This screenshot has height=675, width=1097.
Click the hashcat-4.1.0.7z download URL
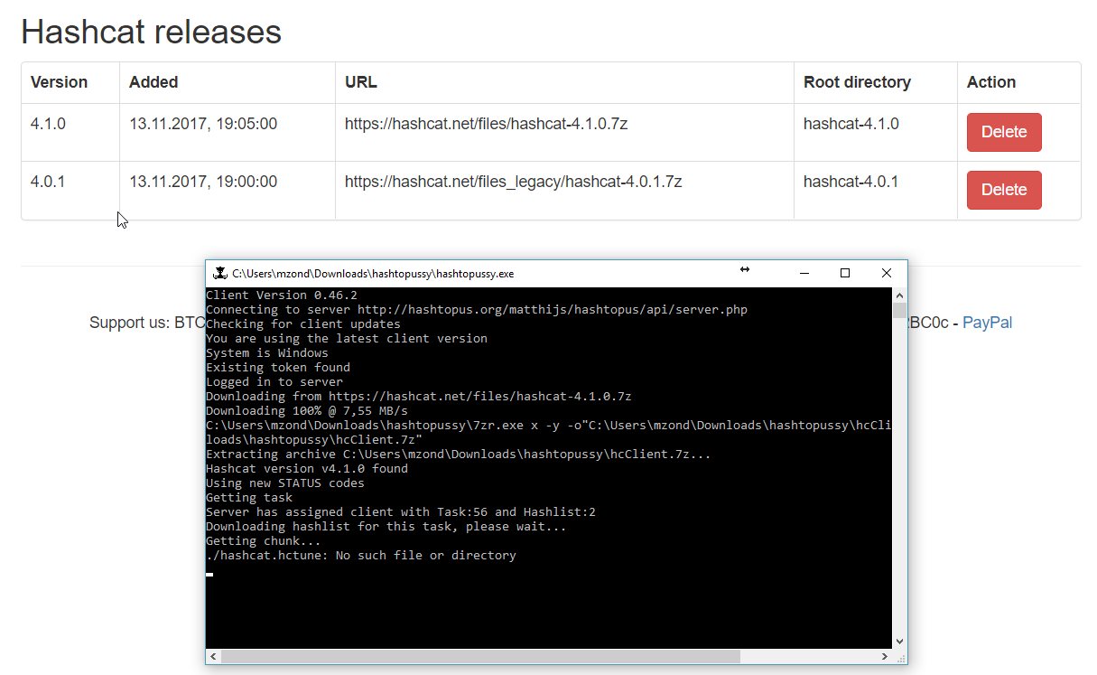(x=488, y=124)
